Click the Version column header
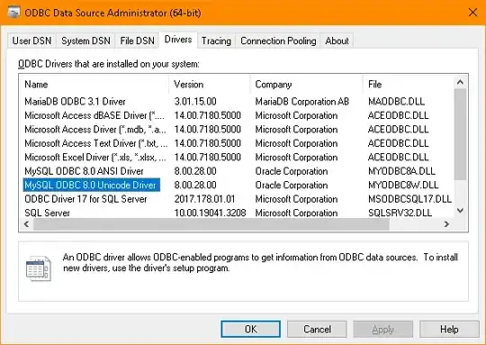486x345 pixels. coord(210,85)
